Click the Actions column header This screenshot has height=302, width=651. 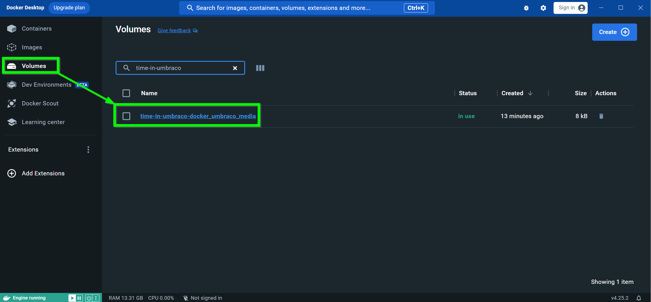pyautogui.click(x=606, y=93)
